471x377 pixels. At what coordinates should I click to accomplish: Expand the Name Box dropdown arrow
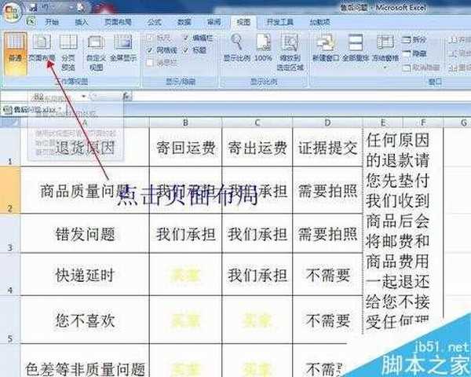(x=83, y=97)
